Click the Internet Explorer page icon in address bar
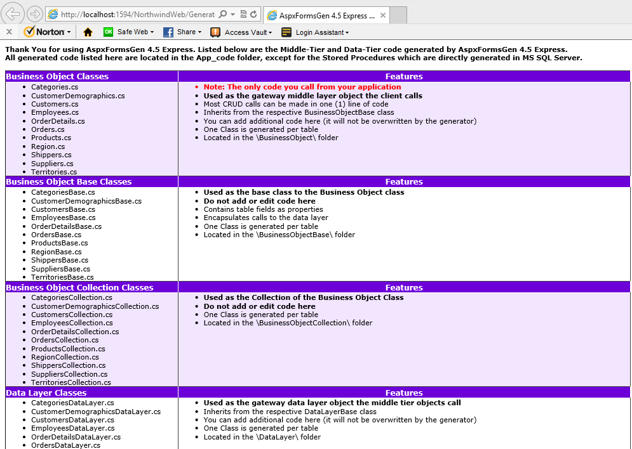Viewport: 632px width, 449px height. pos(53,15)
